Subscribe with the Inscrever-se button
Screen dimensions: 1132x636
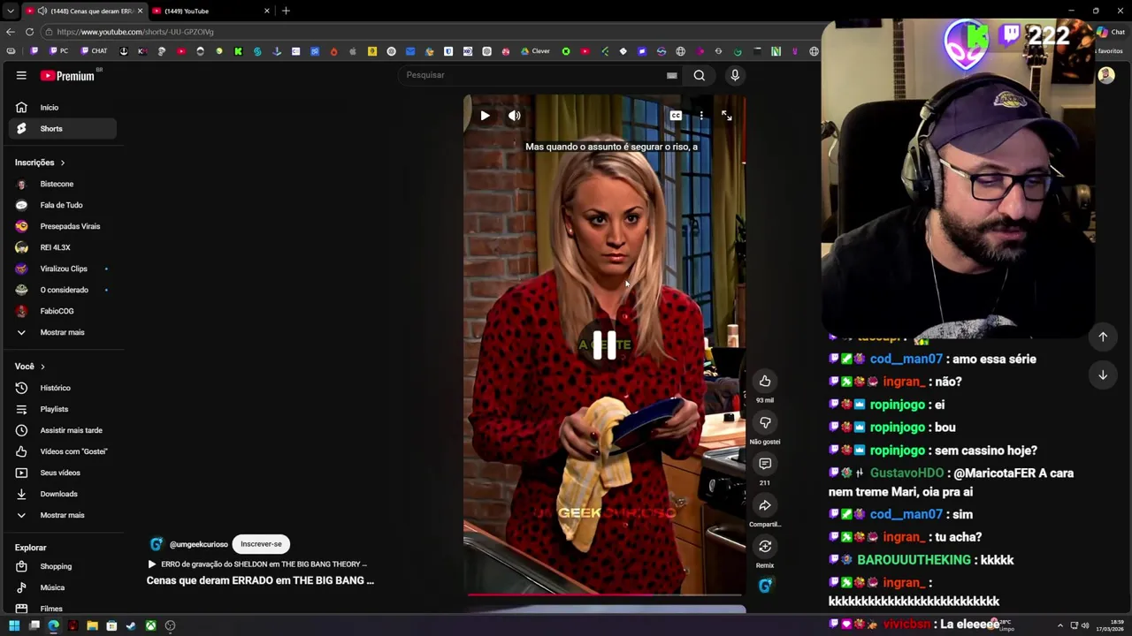pyautogui.click(x=261, y=544)
